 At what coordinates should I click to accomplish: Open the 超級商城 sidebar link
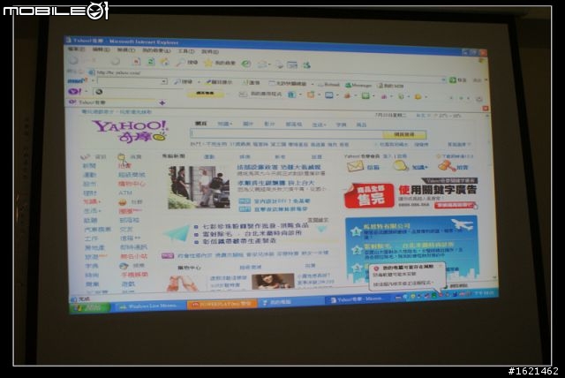coord(132,175)
